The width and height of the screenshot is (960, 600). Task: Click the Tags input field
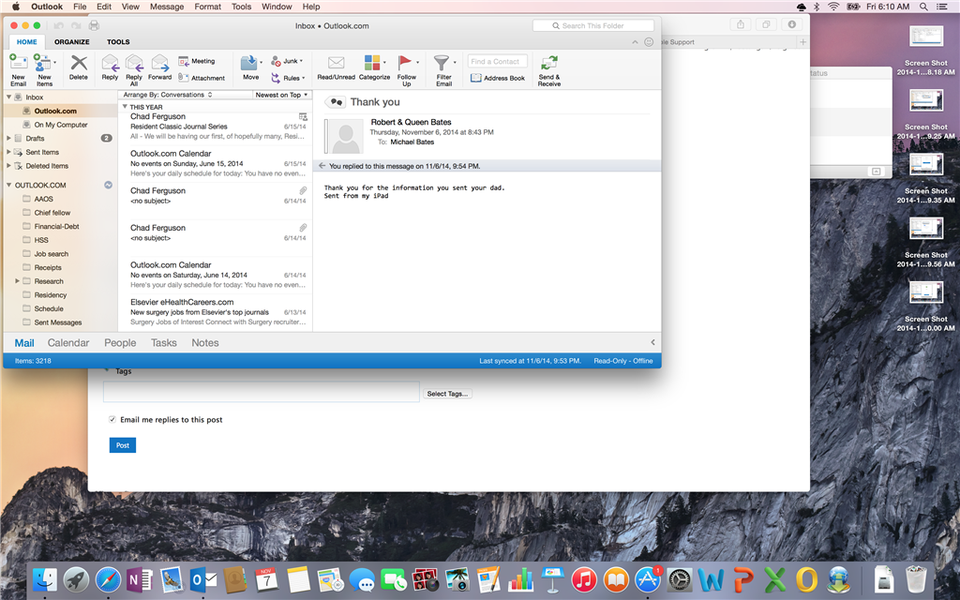click(262, 392)
